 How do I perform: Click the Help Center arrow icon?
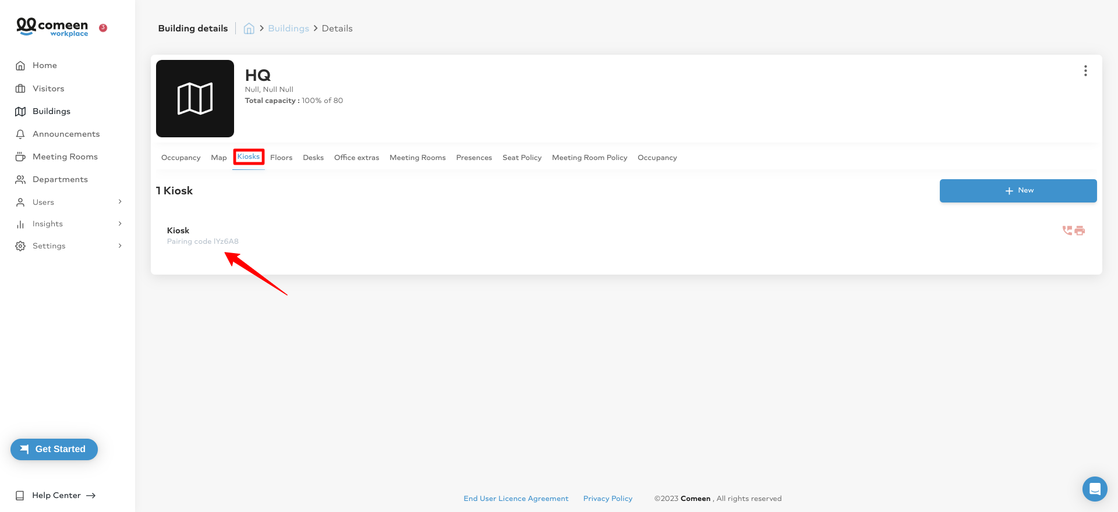91,496
